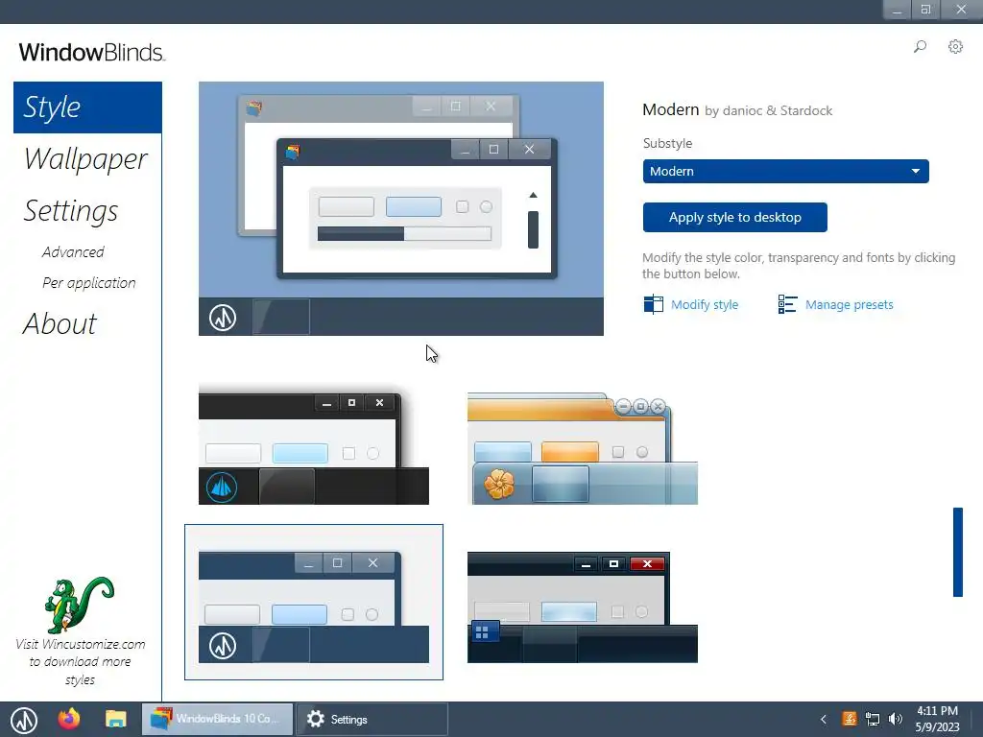Switch to WindowBlinds 10 taskbar item

pos(217,719)
